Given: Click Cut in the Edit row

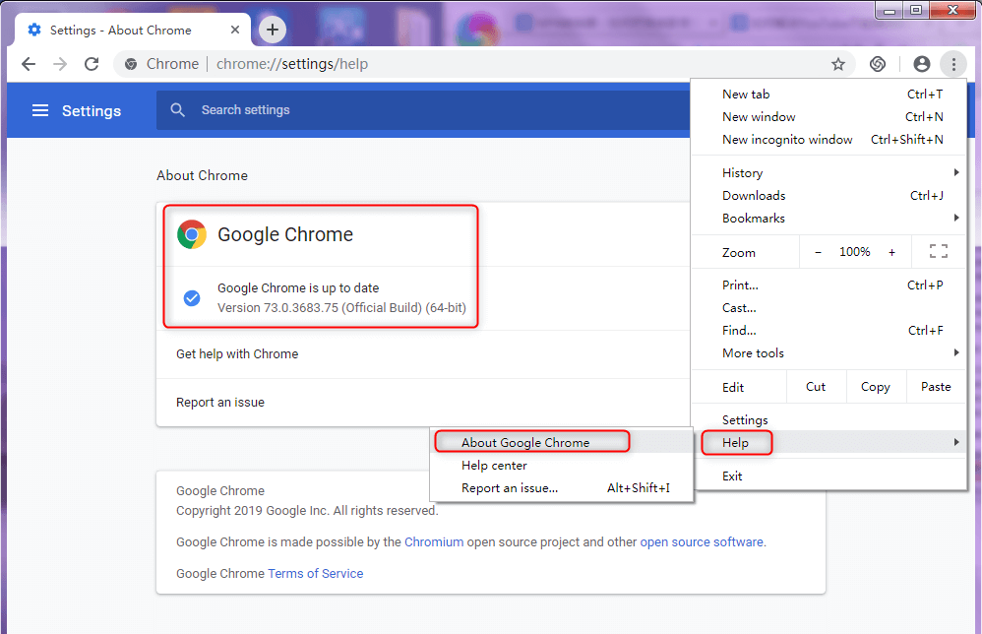Looking at the screenshot, I should [x=816, y=387].
